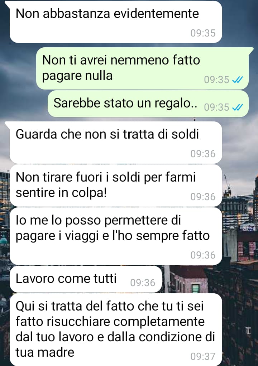Click 09:36 timestamp on 'Lavoro come tutti'
The height and width of the screenshot is (366, 258).
coord(143,283)
